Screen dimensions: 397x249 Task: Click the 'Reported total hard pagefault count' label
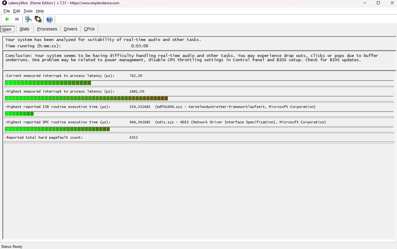click(x=44, y=137)
